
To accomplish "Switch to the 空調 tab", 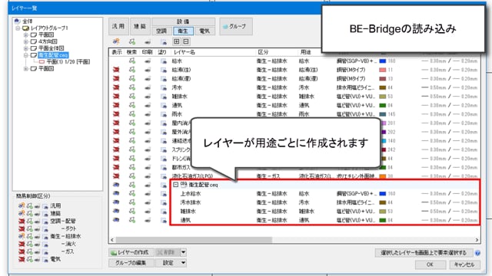I will click(x=161, y=31).
